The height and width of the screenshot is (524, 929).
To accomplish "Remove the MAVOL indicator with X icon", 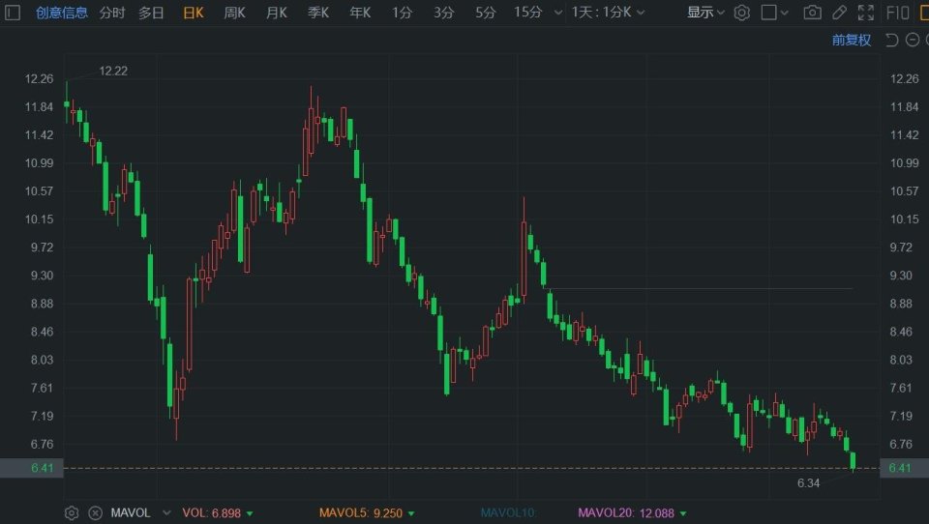I will tap(96, 512).
